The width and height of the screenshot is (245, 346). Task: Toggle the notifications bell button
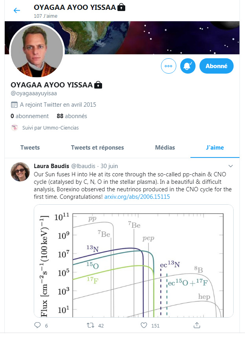click(188, 66)
